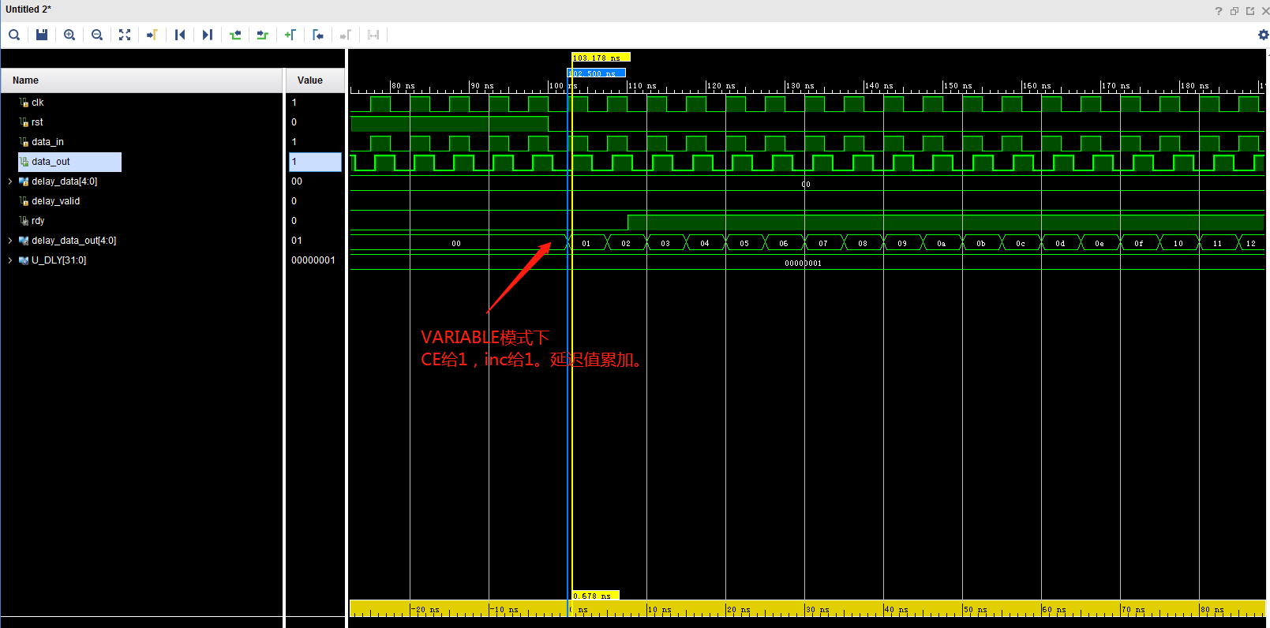
Task: Select the Untitled 2* tab
Action: pos(28,9)
